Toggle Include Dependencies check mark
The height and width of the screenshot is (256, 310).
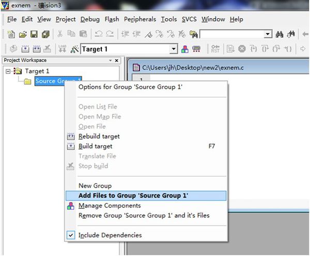pyautogui.click(x=71, y=235)
